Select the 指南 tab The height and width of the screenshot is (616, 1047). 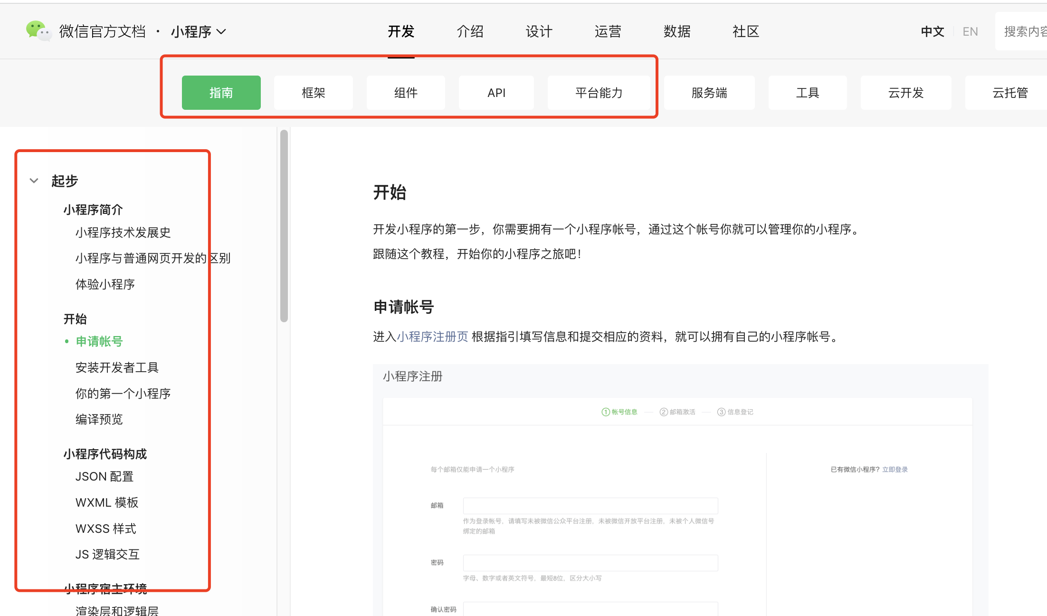[221, 93]
